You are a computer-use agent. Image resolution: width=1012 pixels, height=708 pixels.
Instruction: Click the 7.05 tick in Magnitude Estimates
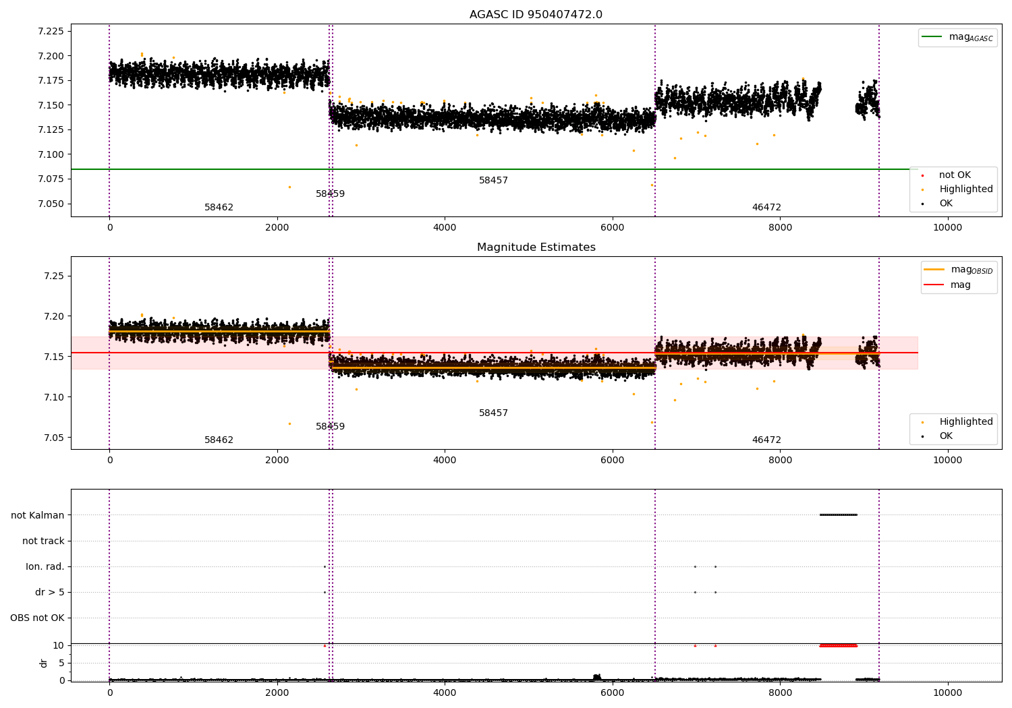(x=53, y=438)
